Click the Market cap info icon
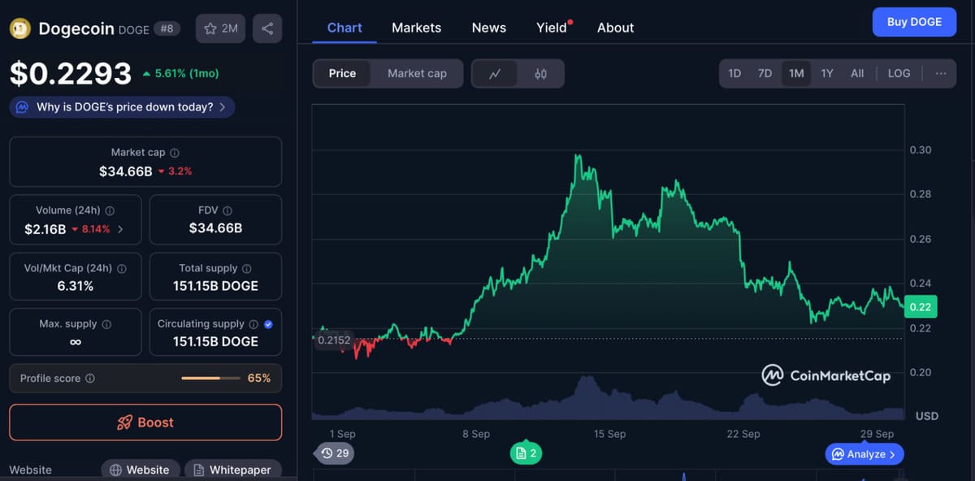Image resolution: width=975 pixels, height=481 pixels. pos(175,153)
